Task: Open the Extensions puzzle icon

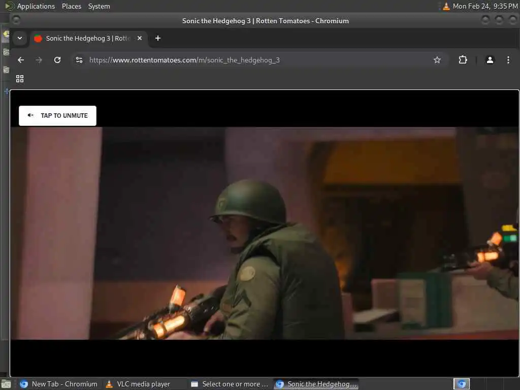Action: [463, 60]
